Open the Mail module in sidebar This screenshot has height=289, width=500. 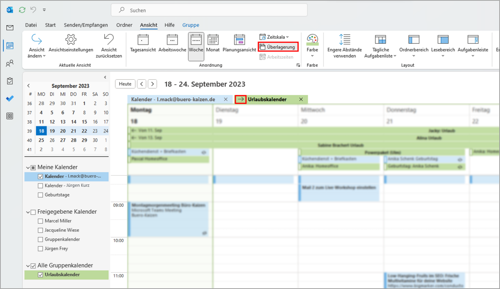(x=10, y=28)
